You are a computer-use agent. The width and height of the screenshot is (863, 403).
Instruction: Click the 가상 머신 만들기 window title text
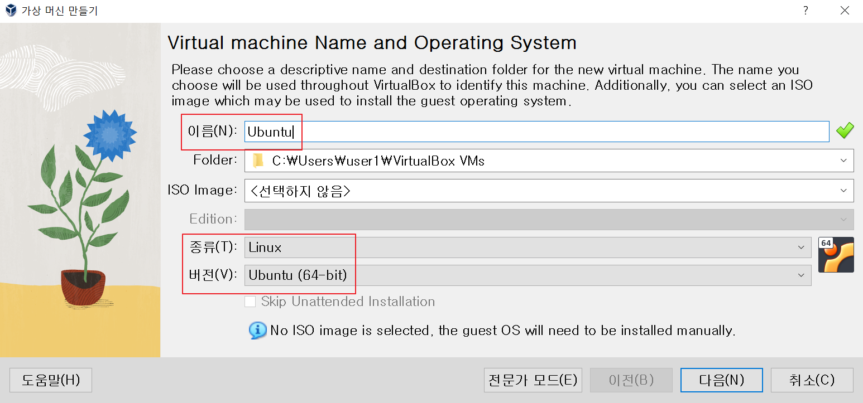coord(59,11)
